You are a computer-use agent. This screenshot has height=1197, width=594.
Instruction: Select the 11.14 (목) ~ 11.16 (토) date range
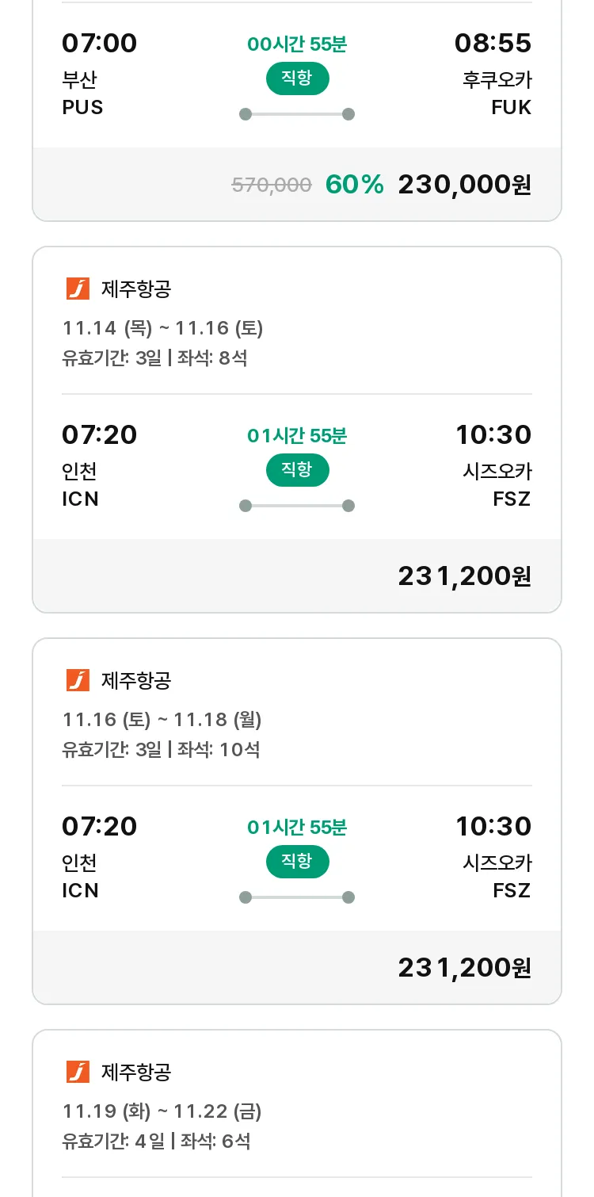coord(162,328)
